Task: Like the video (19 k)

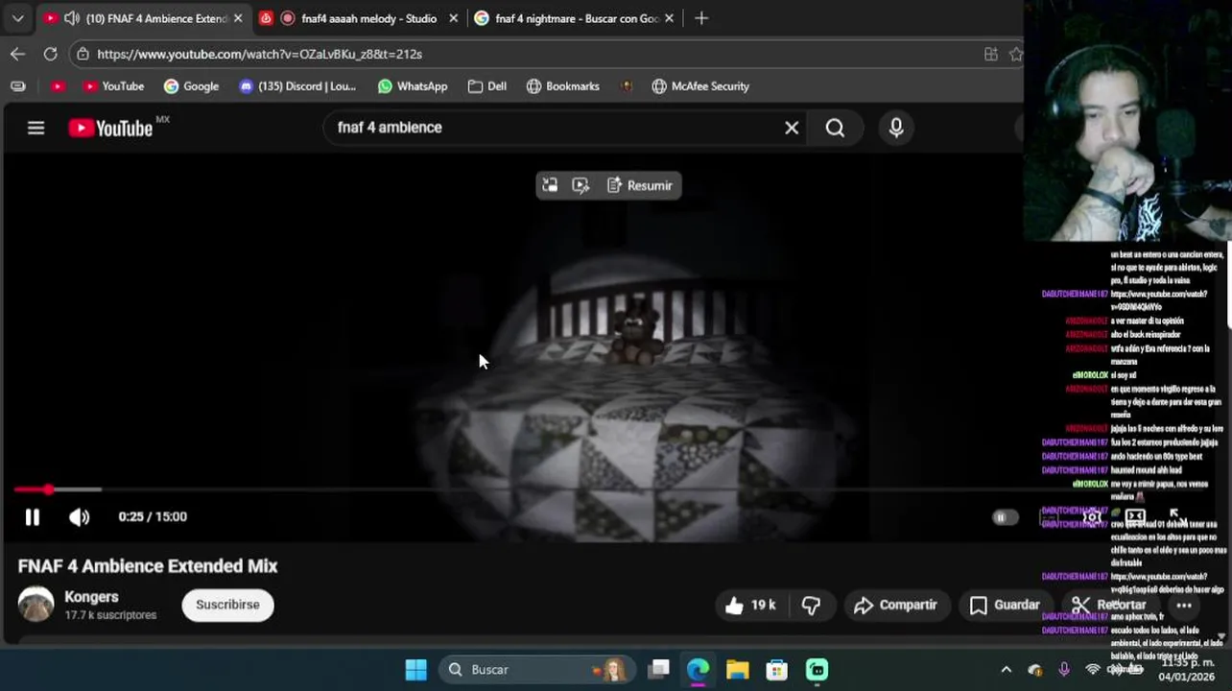Action: click(749, 605)
